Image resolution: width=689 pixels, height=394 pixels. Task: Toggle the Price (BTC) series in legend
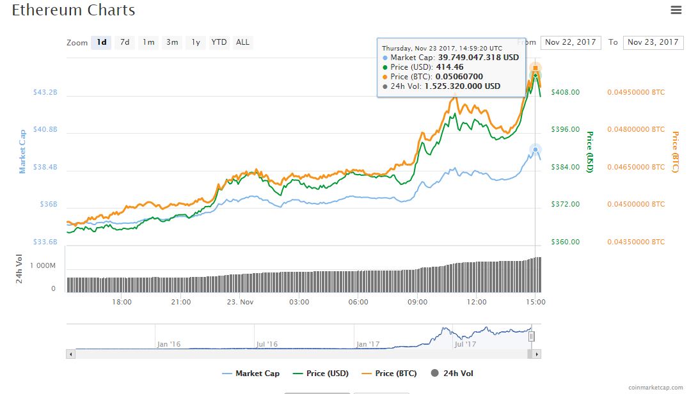(x=390, y=374)
